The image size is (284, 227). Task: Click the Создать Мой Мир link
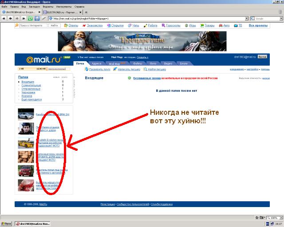tap(142, 57)
